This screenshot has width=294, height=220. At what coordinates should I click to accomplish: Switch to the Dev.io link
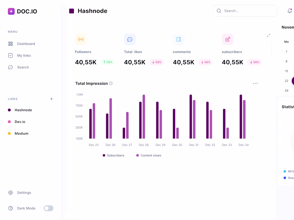click(20, 122)
